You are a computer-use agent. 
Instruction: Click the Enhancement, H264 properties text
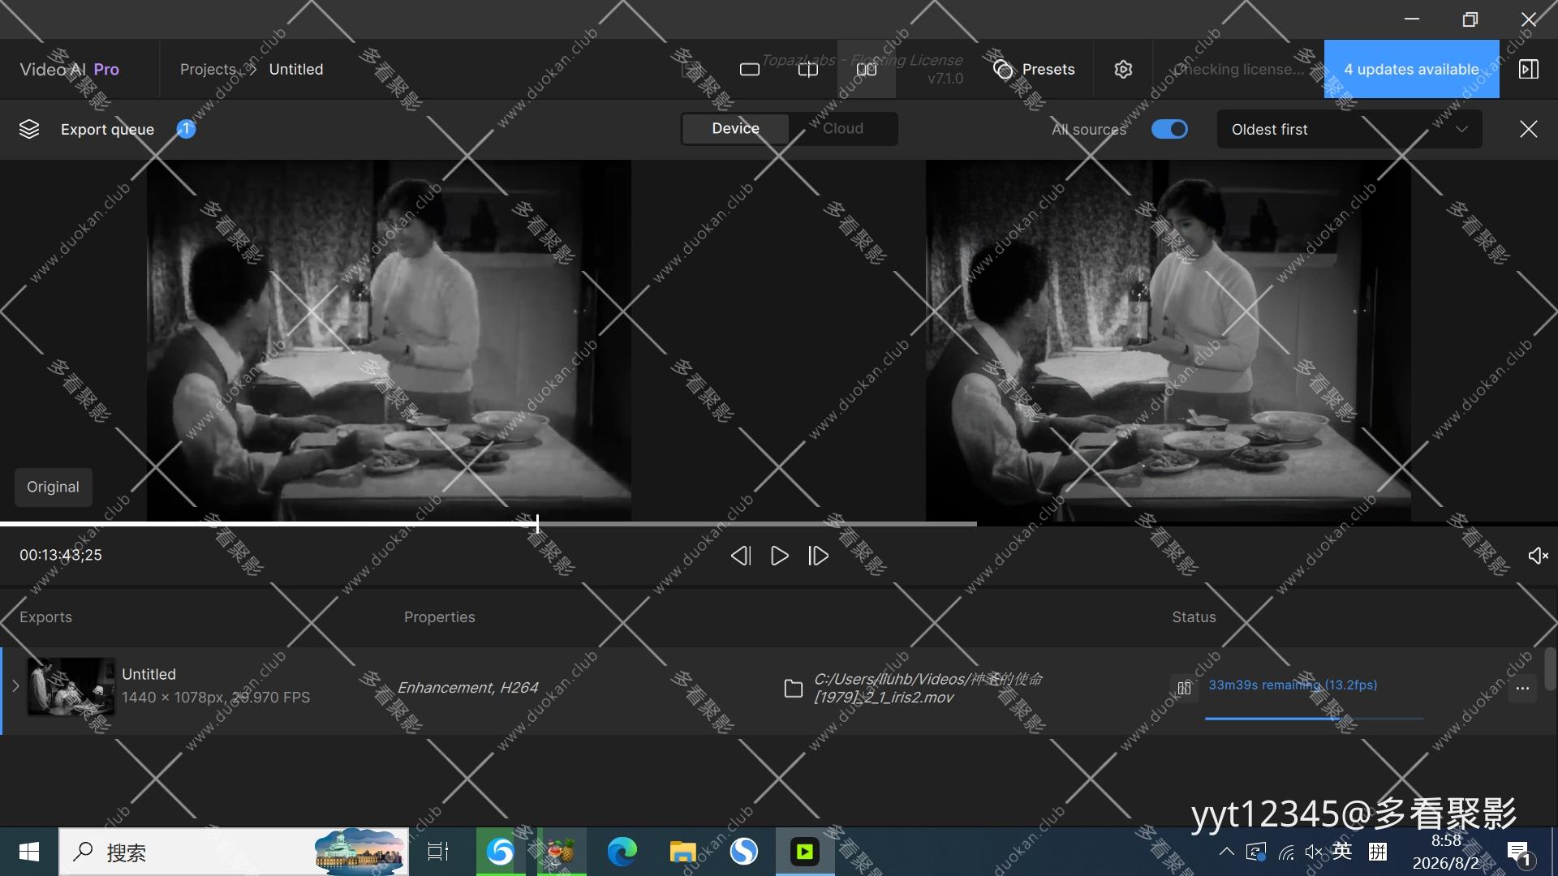tap(468, 688)
